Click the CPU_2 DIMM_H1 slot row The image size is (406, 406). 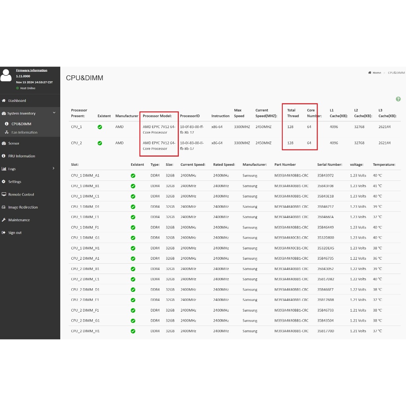(x=85, y=331)
